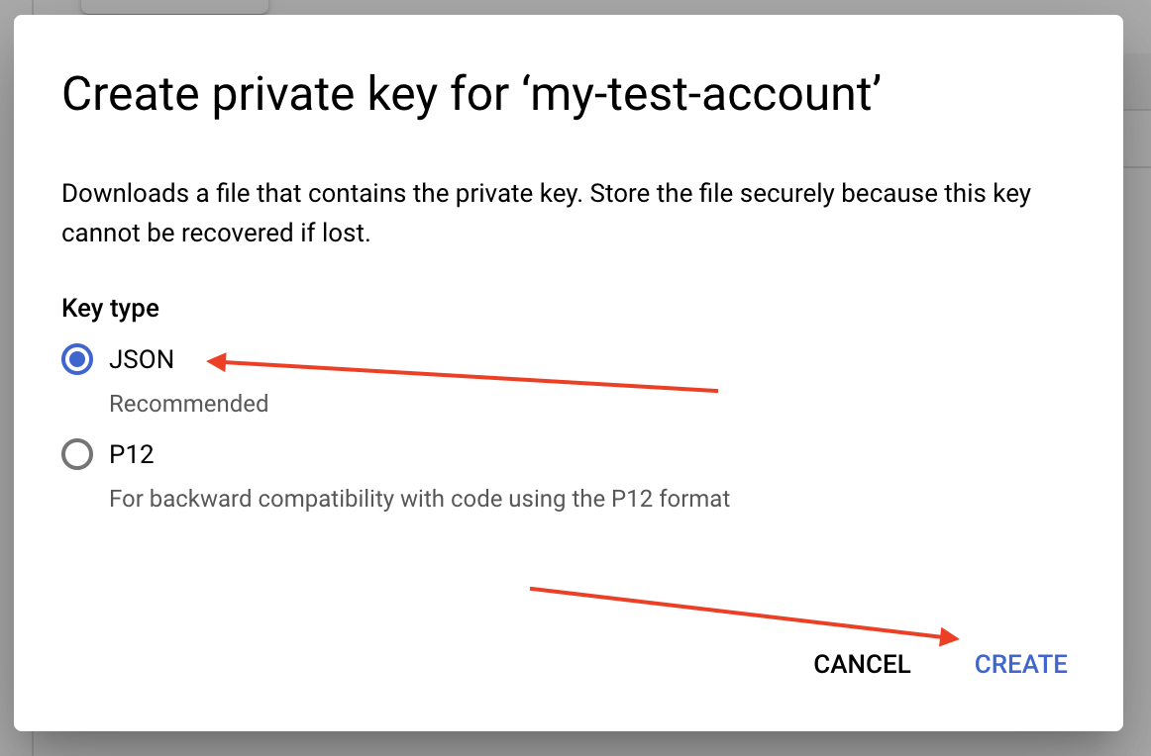Viewport: 1151px width, 756px height.
Task: Click the 'Key type' heading
Action: click(x=110, y=308)
